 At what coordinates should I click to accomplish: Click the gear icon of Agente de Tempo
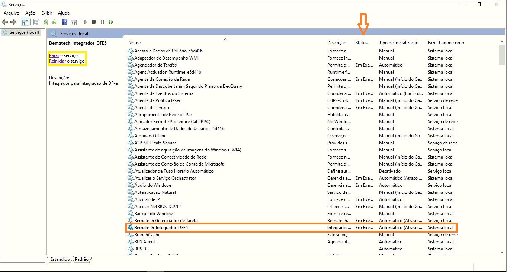pos(130,108)
